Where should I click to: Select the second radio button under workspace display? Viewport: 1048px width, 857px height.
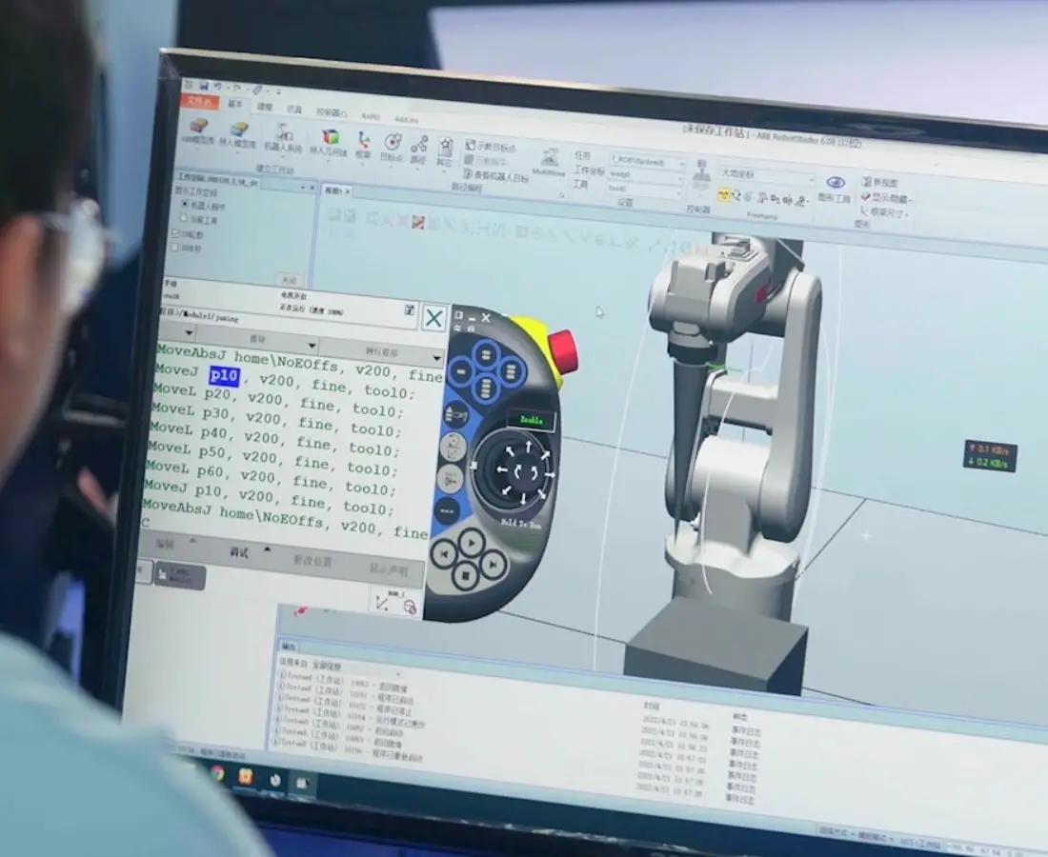point(183,218)
